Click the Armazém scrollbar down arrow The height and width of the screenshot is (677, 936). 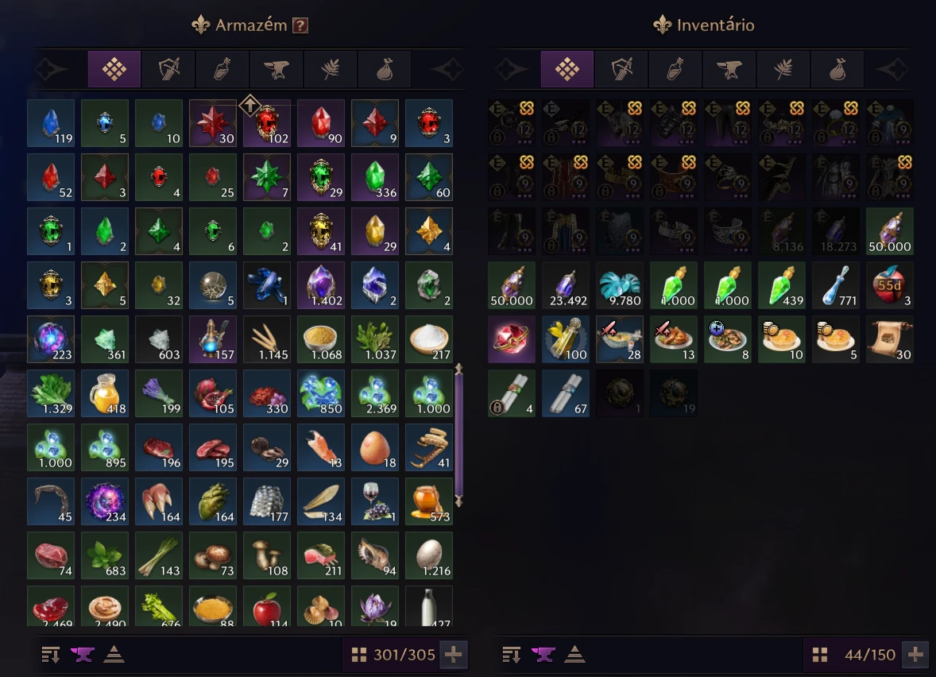pyautogui.click(x=459, y=501)
